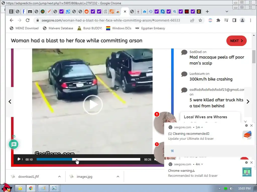Open the Malware Database bookmark
The image size is (257, 192).
click(58, 28)
